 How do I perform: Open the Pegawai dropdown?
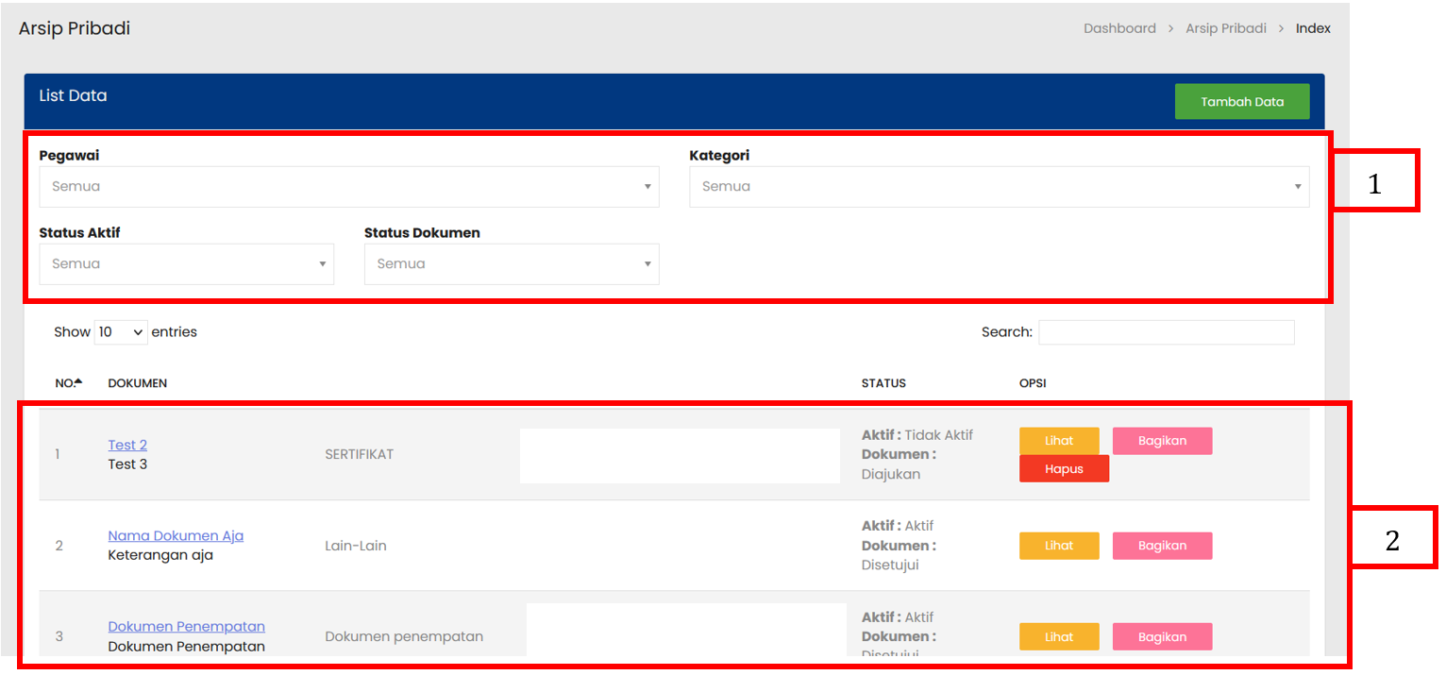click(x=348, y=187)
